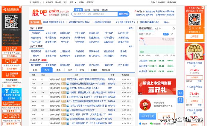Open the 上证指数 index row

pos(156,61)
